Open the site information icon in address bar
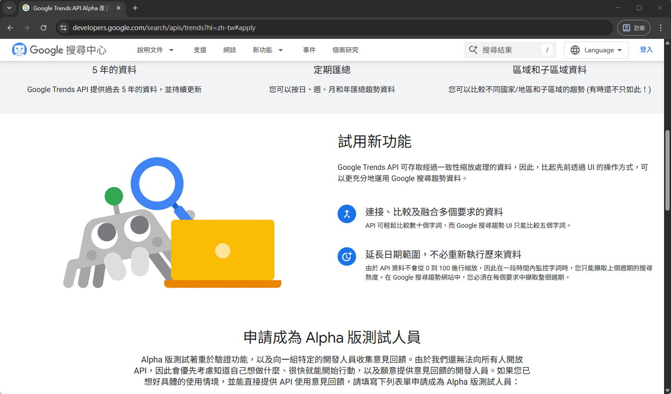 tap(64, 28)
